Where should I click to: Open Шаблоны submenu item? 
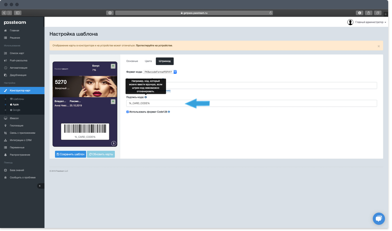tap(17, 99)
